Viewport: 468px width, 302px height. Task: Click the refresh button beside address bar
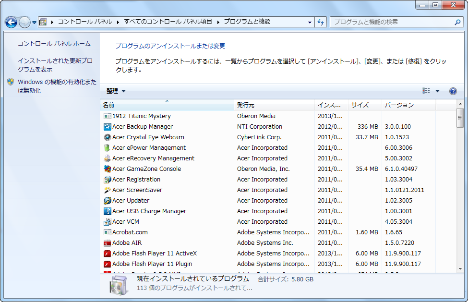point(321,22)
